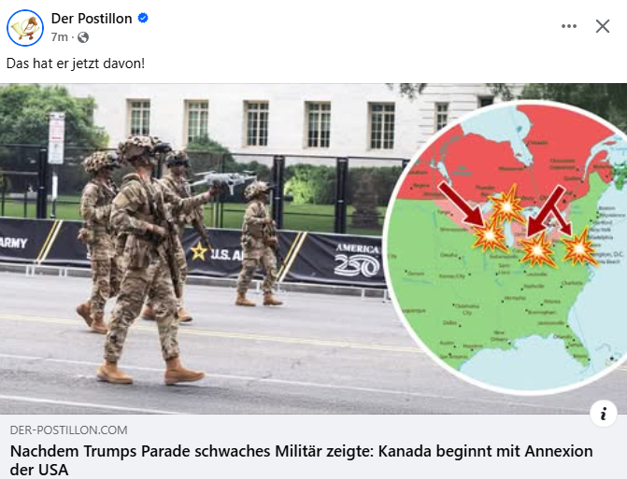Click the America 250 banner logo
The height and width of the screenshot is (479, 627).
[x=357, y=261]
